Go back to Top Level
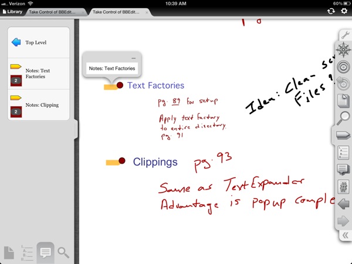352x264 pixels. pos(39,42)
